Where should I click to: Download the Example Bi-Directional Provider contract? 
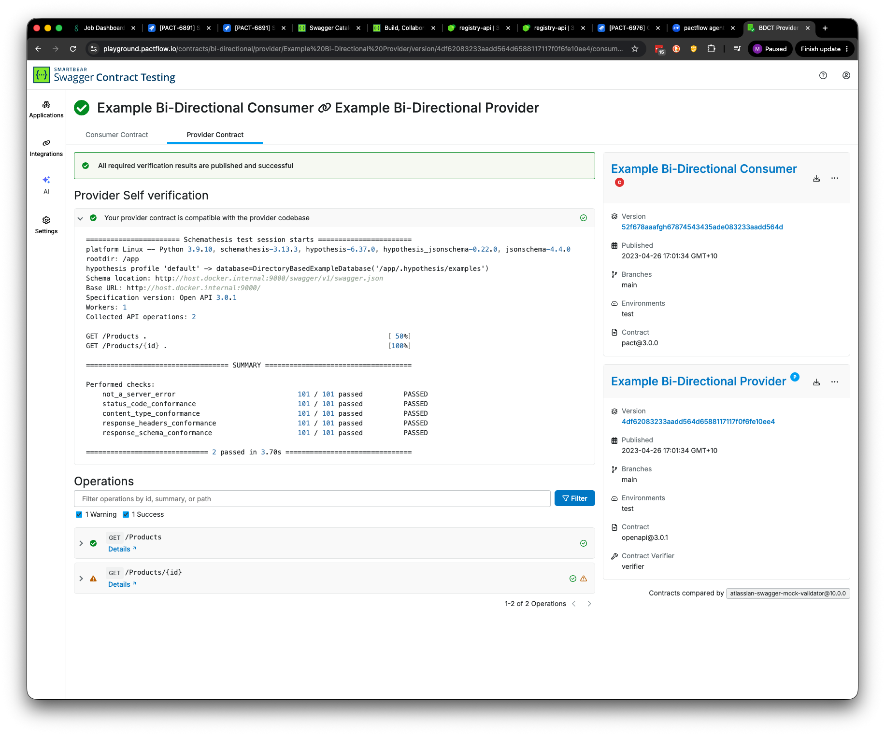coord(816,382)
